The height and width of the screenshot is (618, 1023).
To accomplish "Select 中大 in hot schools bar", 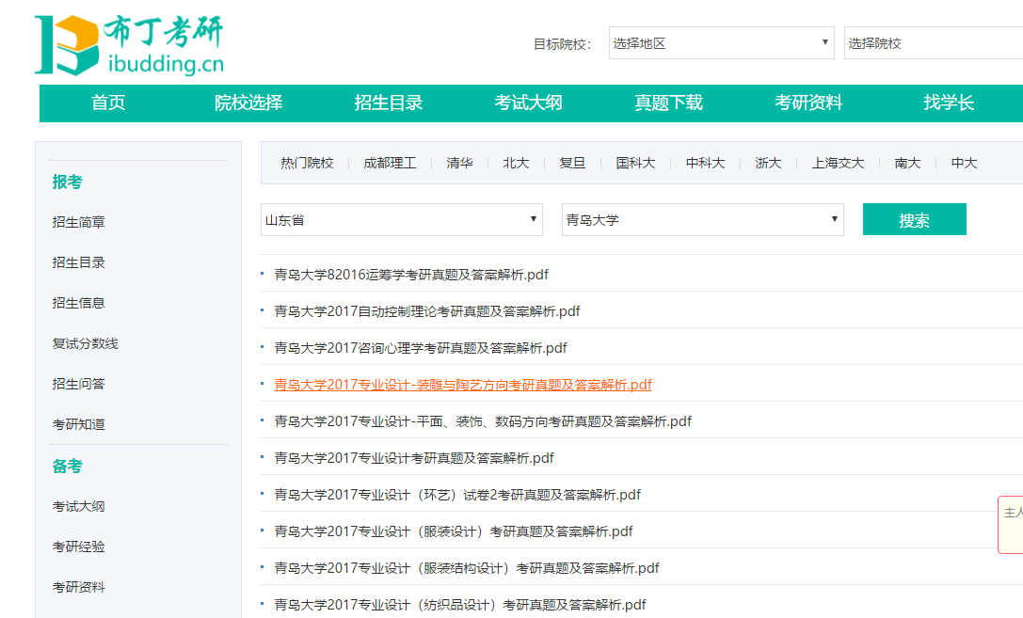I will pyautogui.click(x=965, y=163).
